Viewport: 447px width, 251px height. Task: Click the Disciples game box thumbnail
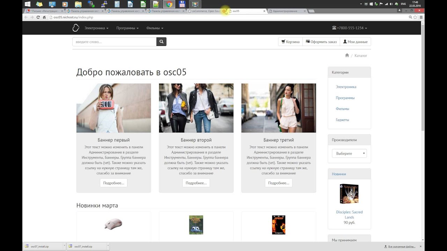point(349,194)
